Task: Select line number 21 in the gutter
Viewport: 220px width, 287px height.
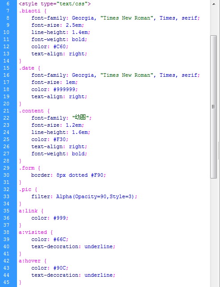Action: [x=6, y=111]
